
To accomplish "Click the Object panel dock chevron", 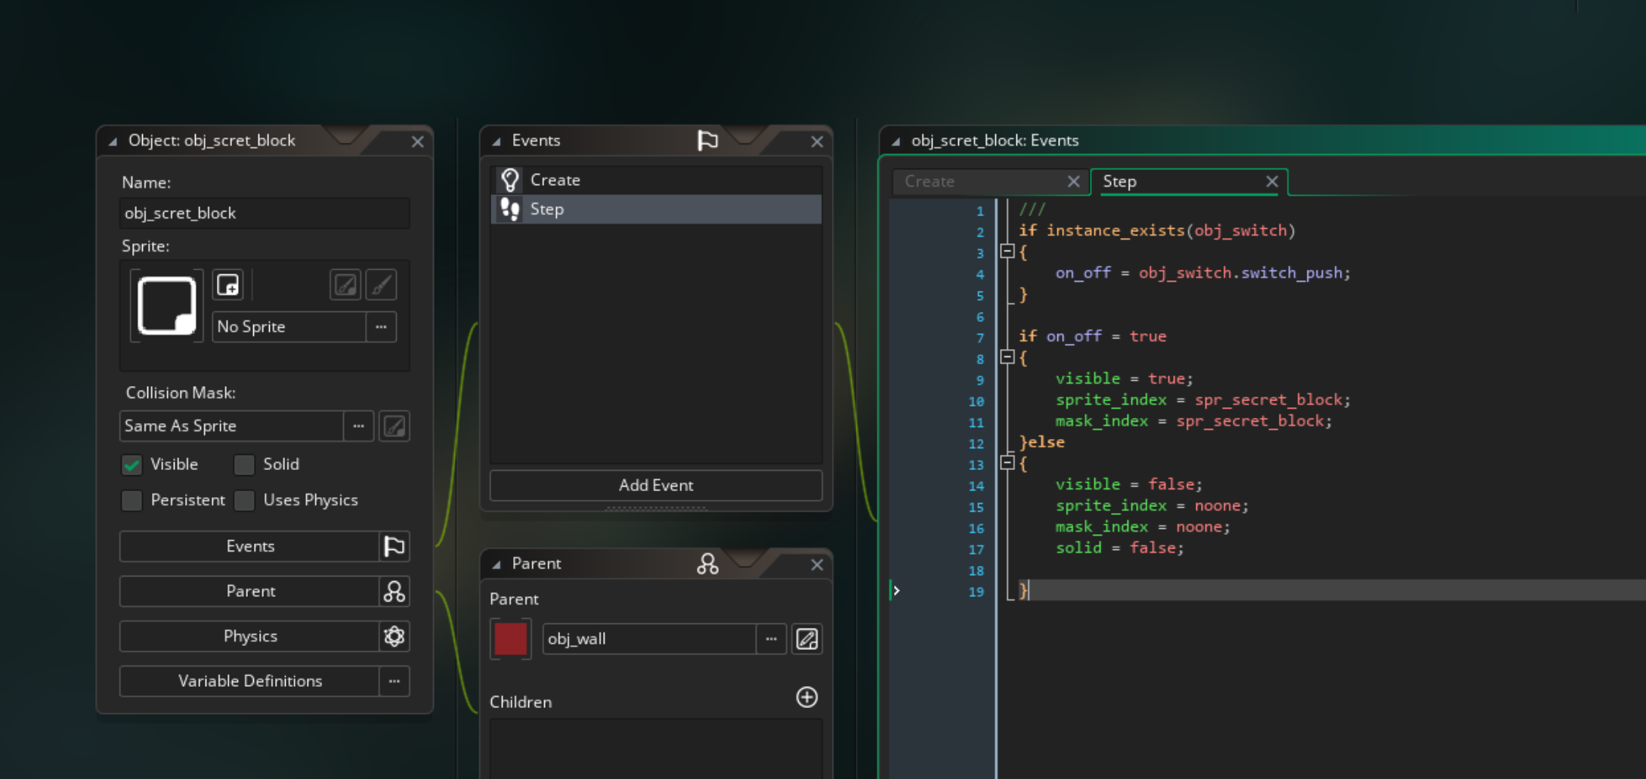I will (x=345, y=134).
